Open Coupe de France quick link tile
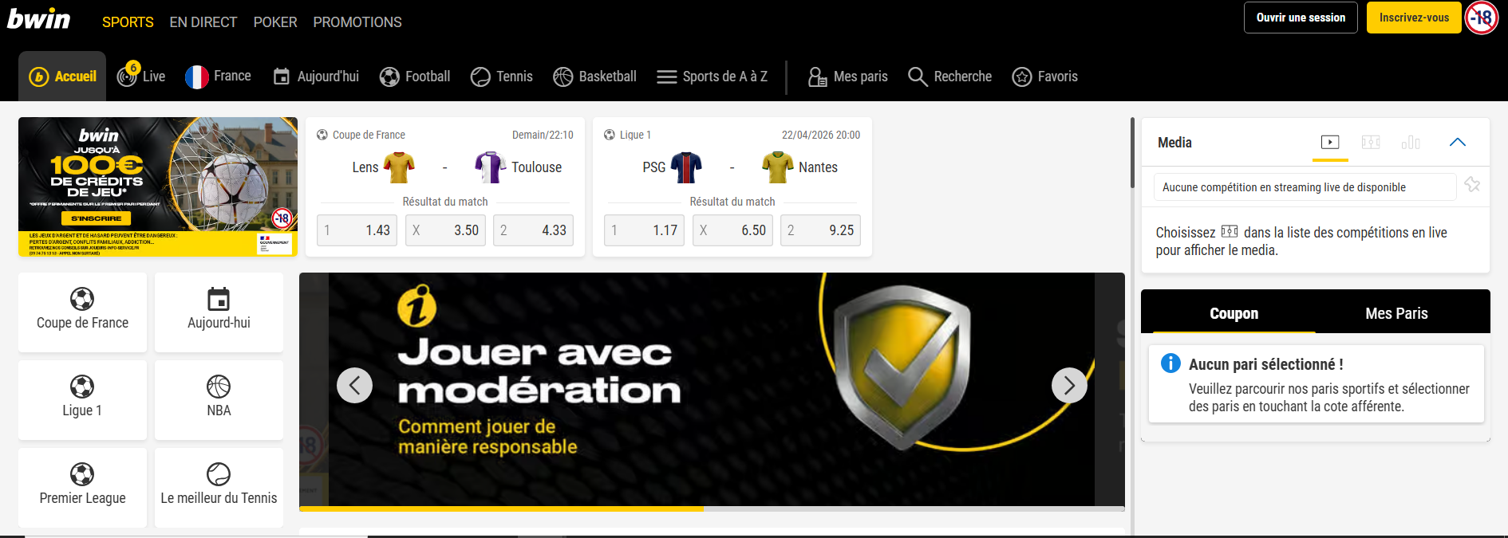This screenshot has height=538, width=1508. 82,312
